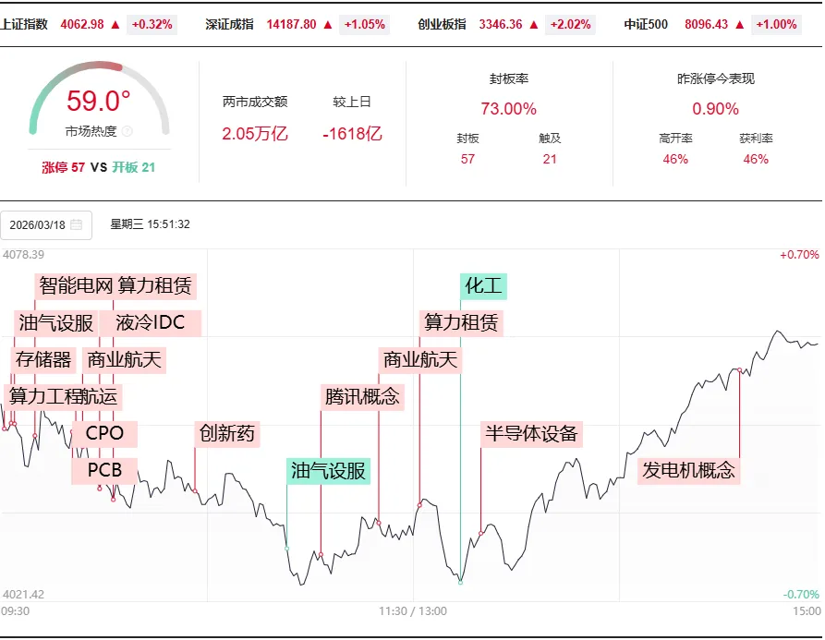Click the red arrow beside 深证成指
The width and height of the screenshot is (825, 640).
tap(328, 25)
